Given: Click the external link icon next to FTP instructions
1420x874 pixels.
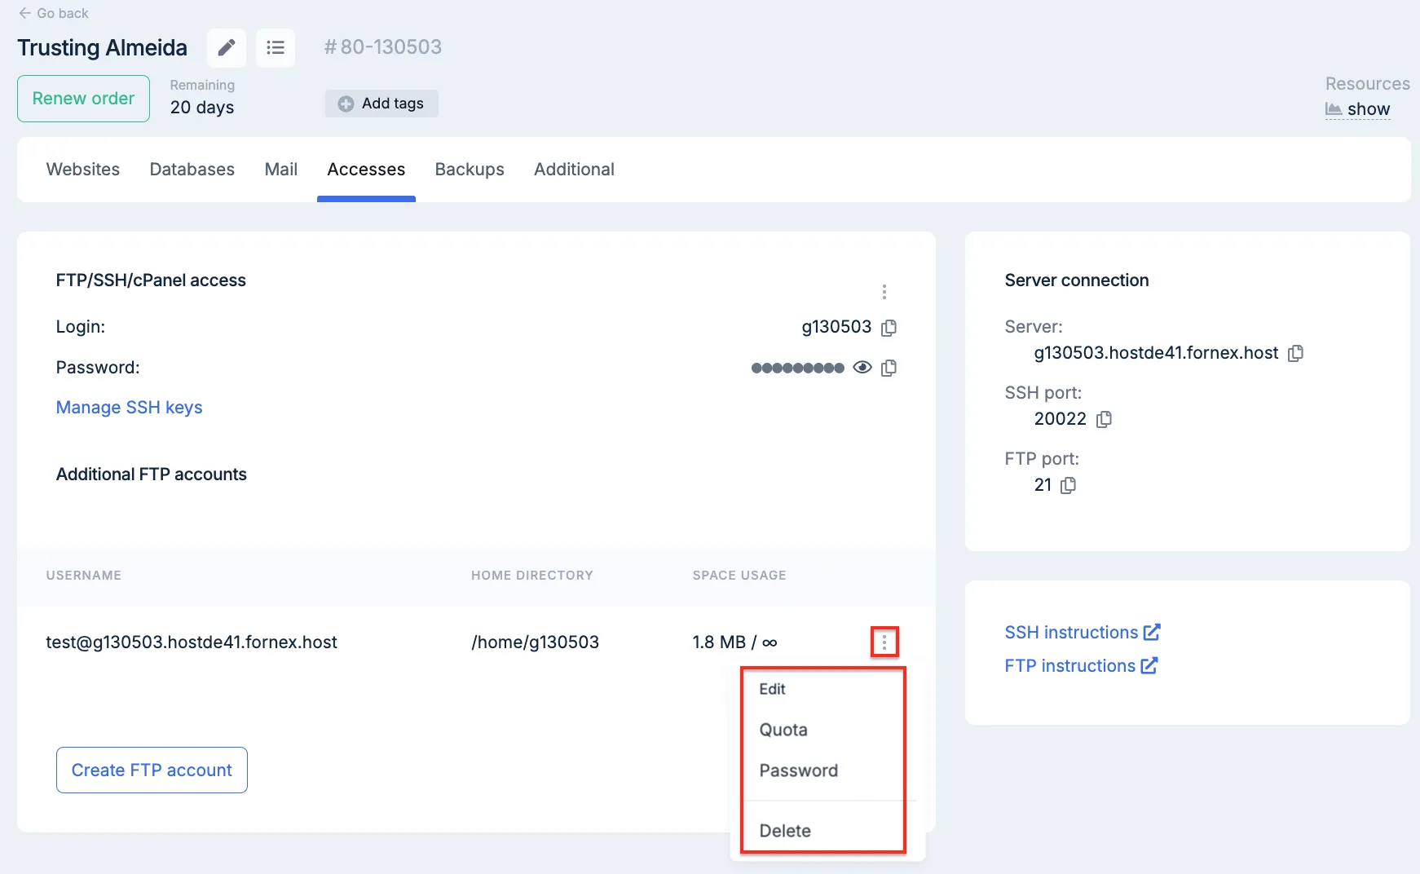Looking at the screenshot, I should [1149, 665].
